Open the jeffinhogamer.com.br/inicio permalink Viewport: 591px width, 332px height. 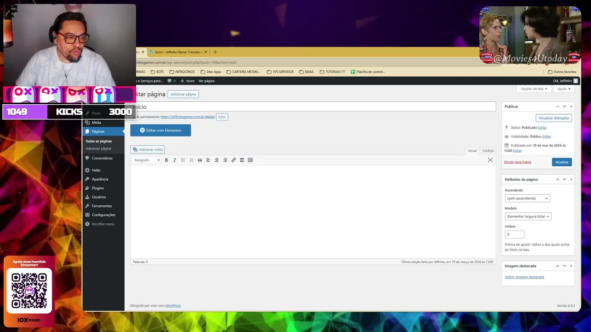point(187,117)
